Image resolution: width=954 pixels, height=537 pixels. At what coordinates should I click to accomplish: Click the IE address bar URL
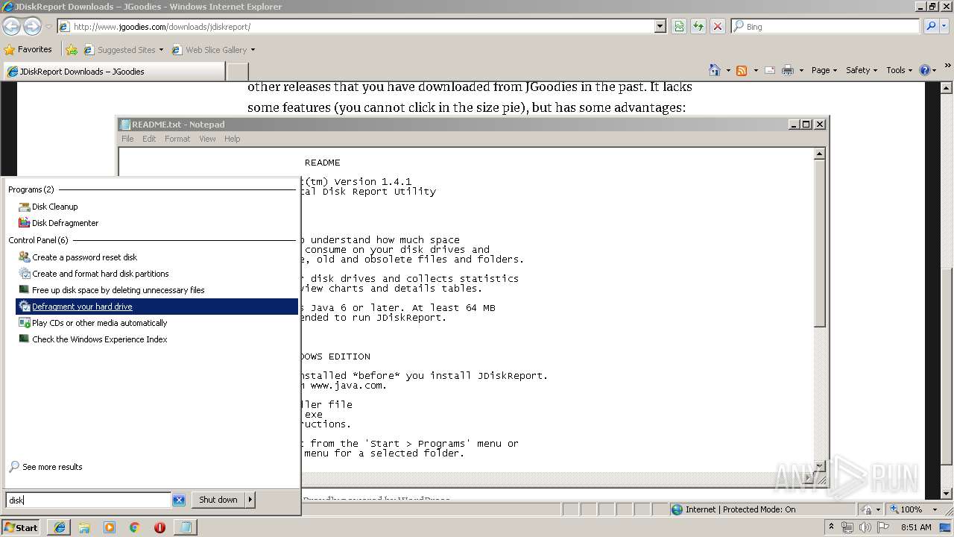(162, 27)
